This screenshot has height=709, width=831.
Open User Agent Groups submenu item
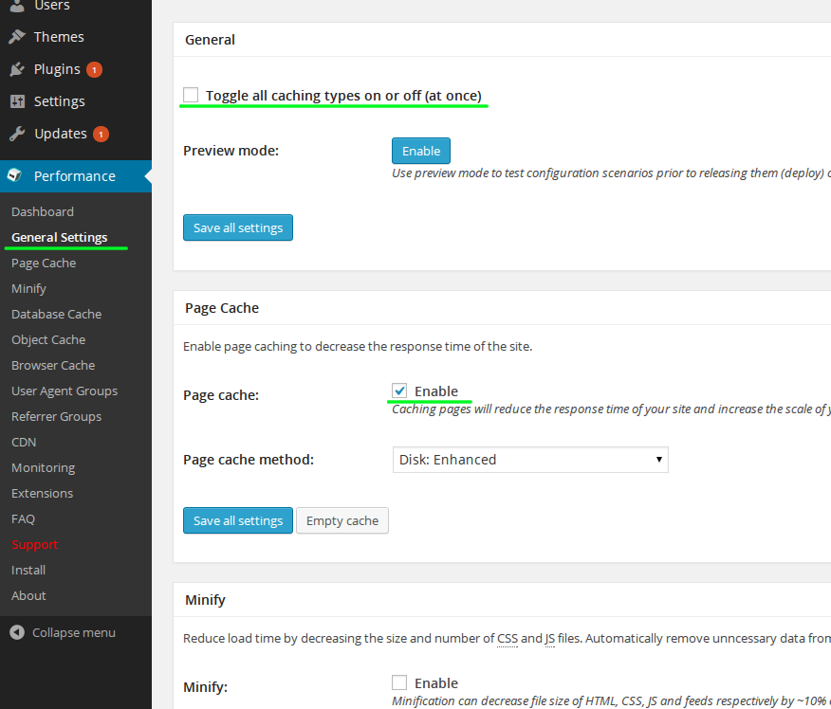[x=65, y=391]
